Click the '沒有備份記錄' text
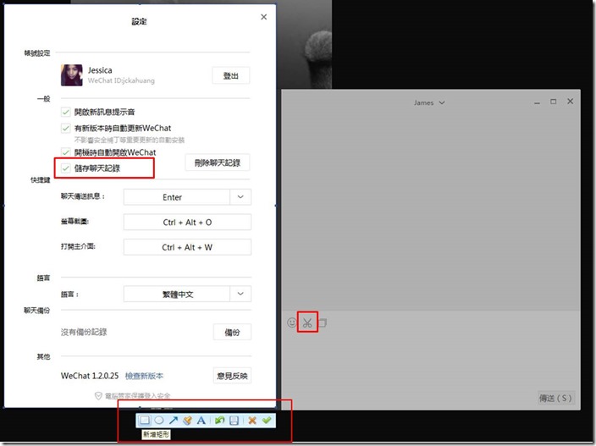 pos(84,332)
